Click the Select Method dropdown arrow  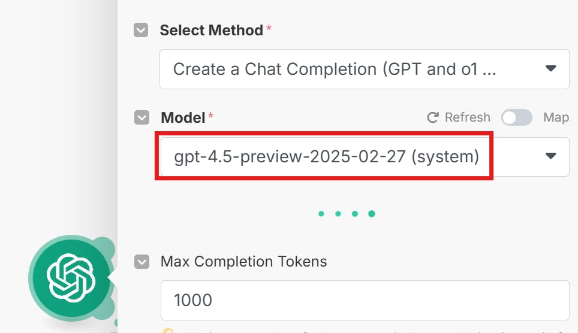point(550,69)
